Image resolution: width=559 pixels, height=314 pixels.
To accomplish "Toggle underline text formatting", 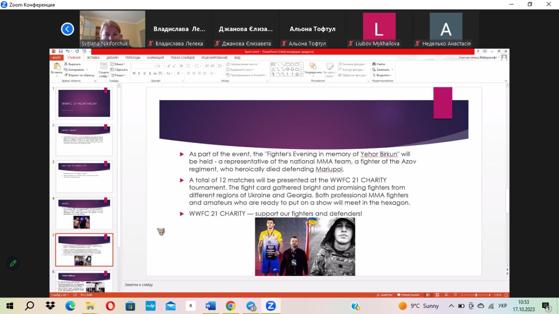I will [x=145, y=73].
